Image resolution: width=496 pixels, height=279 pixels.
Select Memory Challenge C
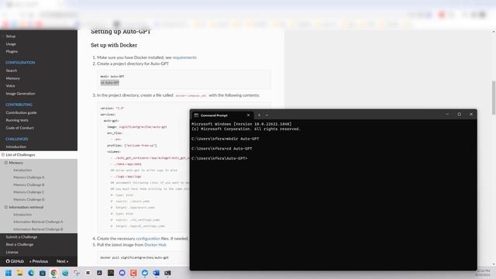click(29, 192)
